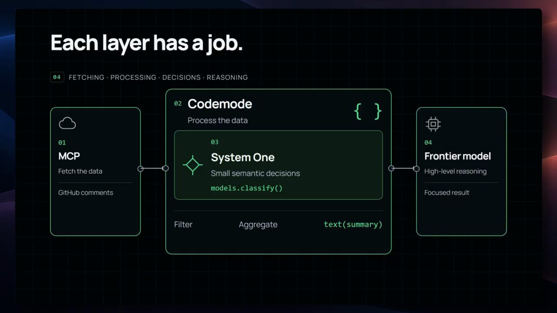
Task: Click the "text(summary)" code label
Action: pos(353,225)
